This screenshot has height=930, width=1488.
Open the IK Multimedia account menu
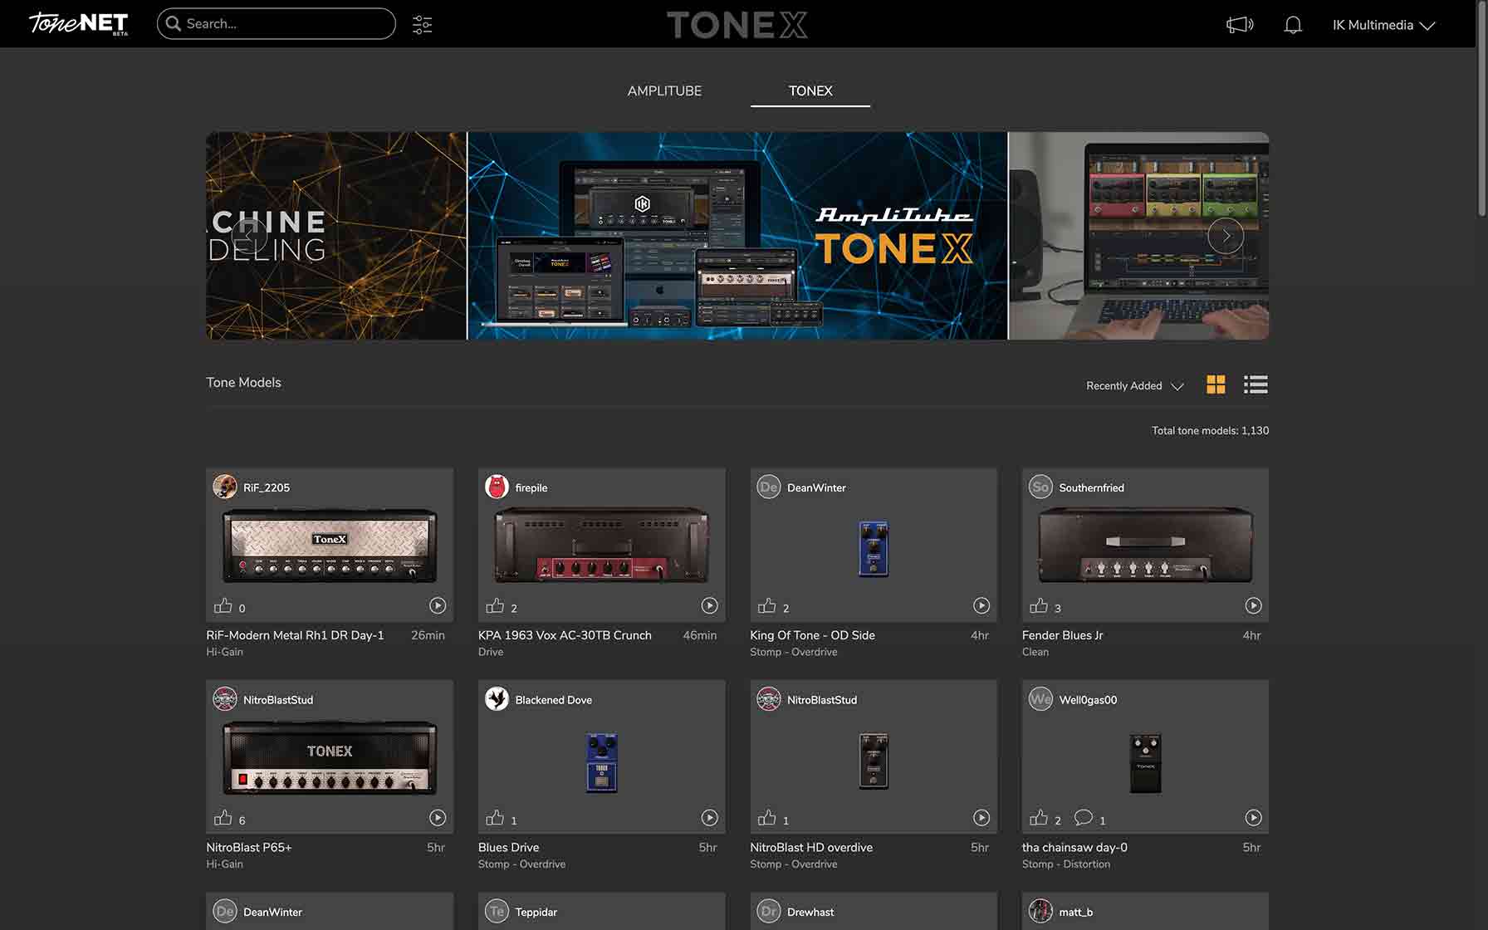1383,25
